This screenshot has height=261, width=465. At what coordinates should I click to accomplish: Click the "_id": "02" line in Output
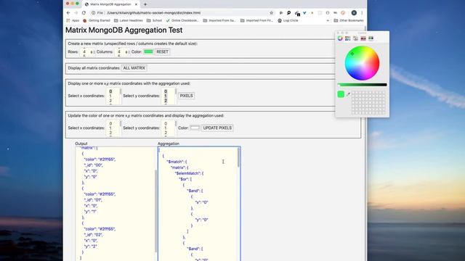point(94,235)
